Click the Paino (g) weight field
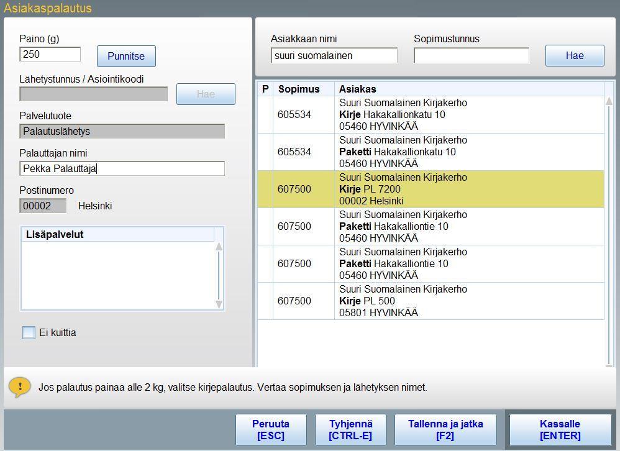Viewport: 620px width, 451px height. [50, 54]
